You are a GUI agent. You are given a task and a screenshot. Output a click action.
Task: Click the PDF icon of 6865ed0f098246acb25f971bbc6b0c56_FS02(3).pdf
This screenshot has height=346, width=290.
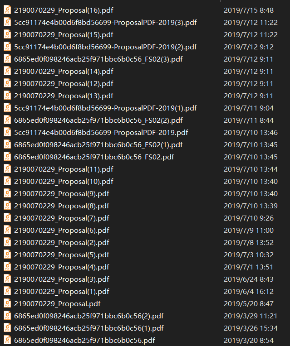(x=7, y=59)
